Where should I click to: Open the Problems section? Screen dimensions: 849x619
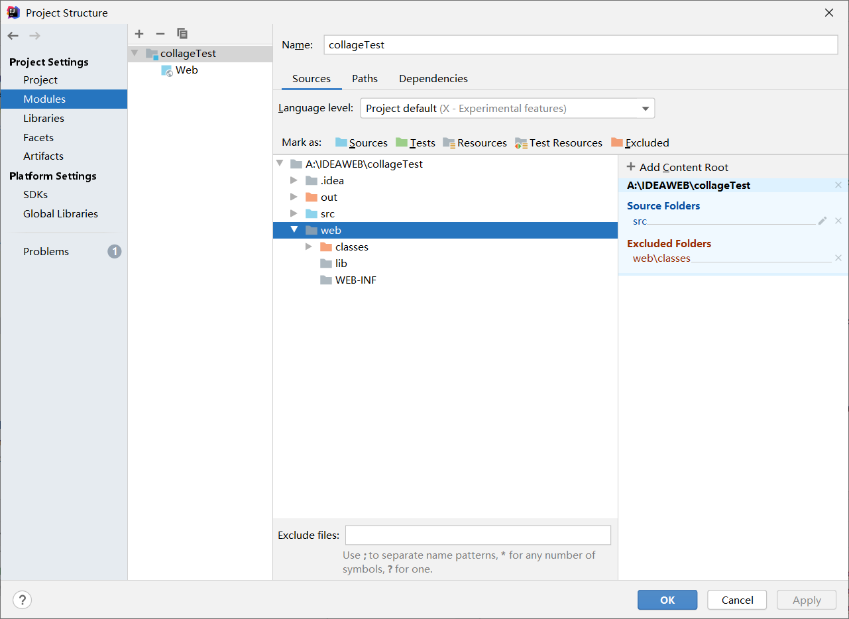point(46,251)
